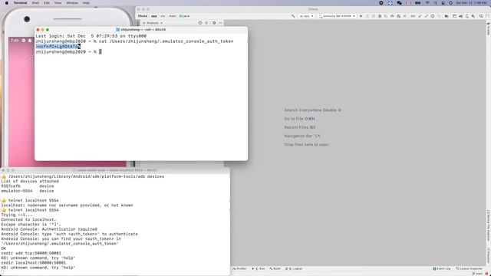The width and height of the screenshot is (491, 276).
Task: Click the Profile app icon in toolbar
Action: coord(392,16)
